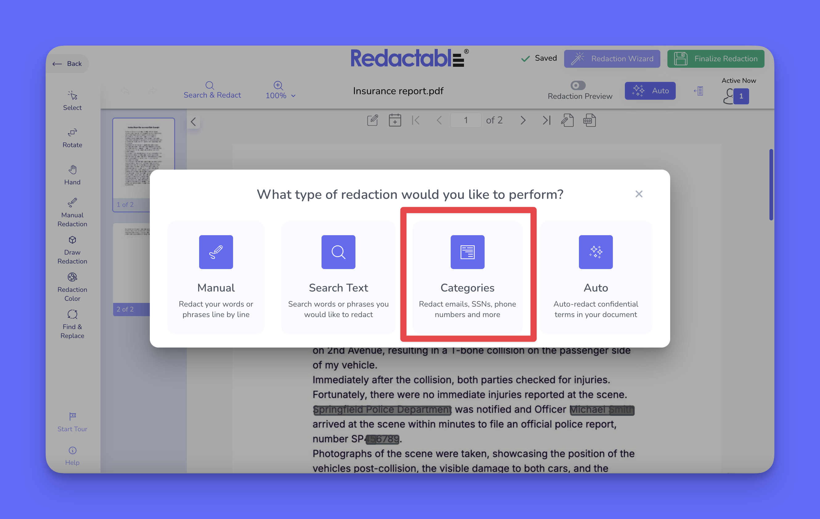This screenshot has width=820, height=519.
Task: Go Back to previous screen
Action: (x=68, y=64)
